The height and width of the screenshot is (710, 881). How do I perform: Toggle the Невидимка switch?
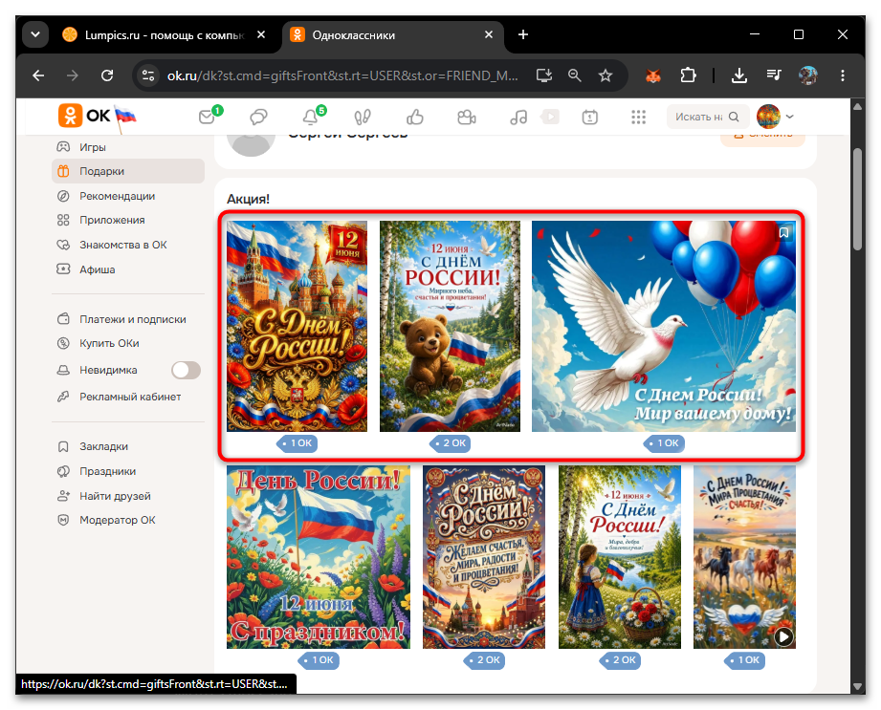pyautogui.click(x=186, y=370)
